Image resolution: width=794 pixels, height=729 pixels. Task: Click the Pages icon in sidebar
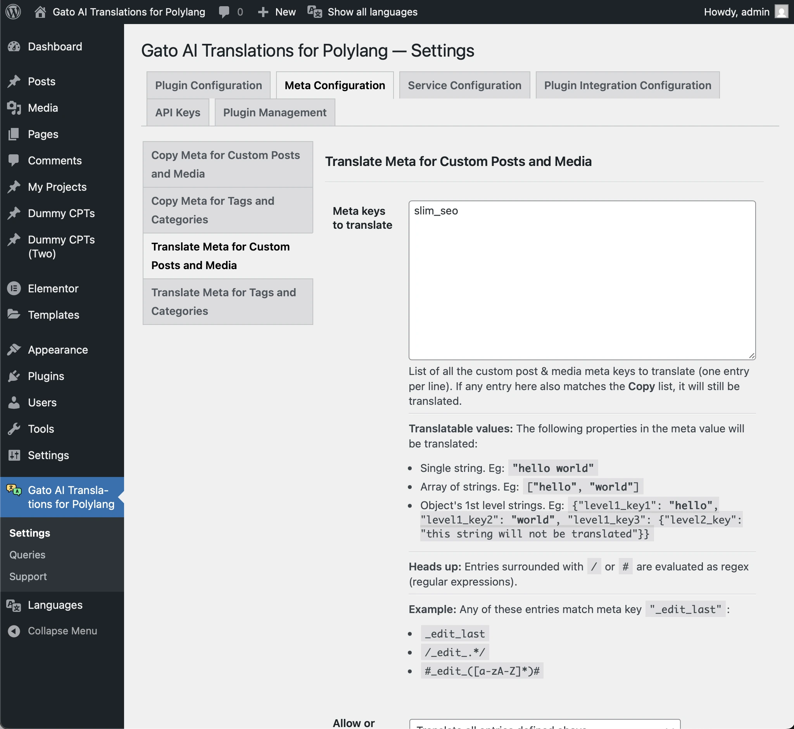tap(14, 134)
